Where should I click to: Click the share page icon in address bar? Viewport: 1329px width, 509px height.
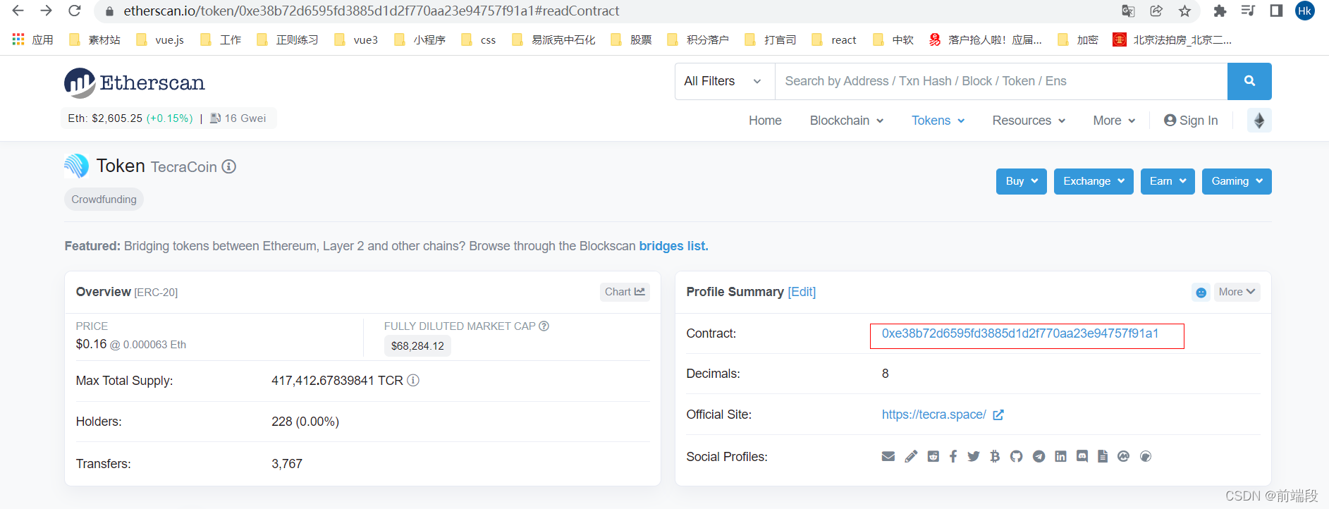coord(1156,11)
